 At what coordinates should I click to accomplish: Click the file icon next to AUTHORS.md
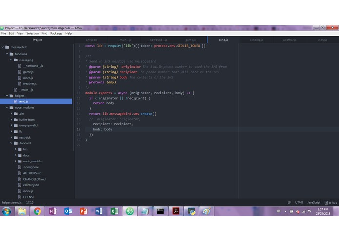tap(20, 173)
